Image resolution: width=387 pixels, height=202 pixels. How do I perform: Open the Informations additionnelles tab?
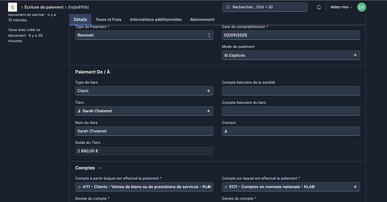pyautogui.click(x=156, y=20)
